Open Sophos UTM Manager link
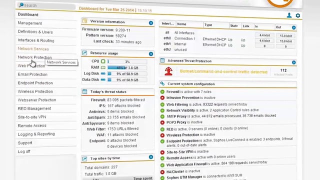This screenshot has width=320, height=180. pos(184,177)
